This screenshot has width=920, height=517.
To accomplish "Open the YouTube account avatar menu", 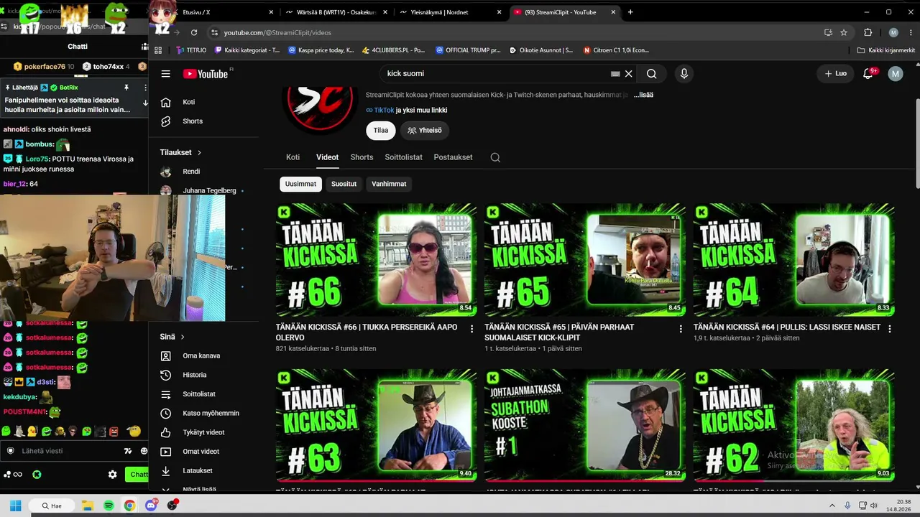I will [895, 74].
